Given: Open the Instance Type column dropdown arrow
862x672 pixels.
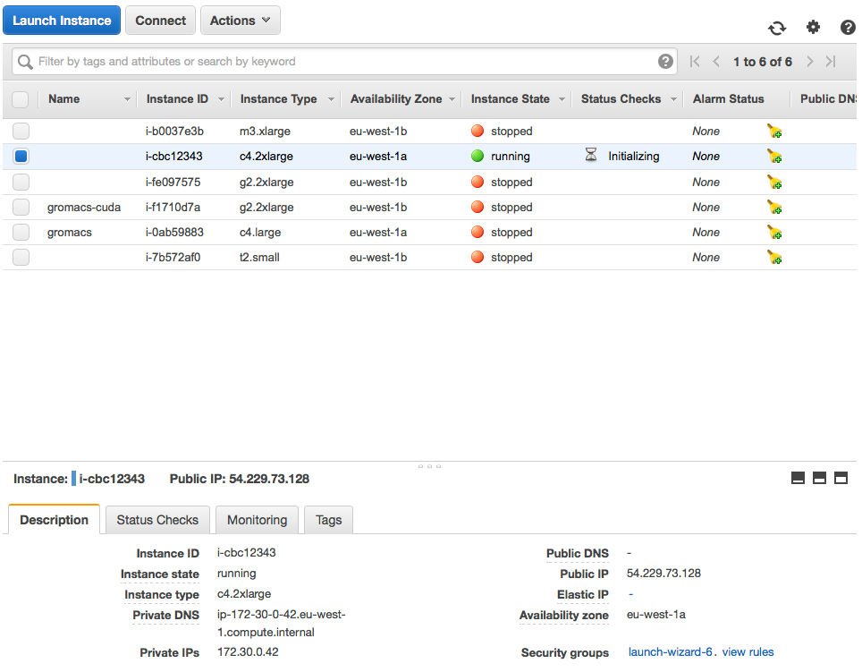Looking at the screenshot, I should 331,99.
